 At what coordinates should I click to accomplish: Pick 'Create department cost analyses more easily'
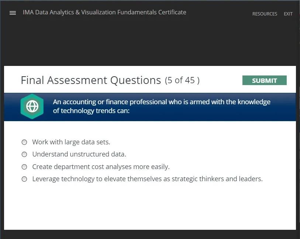coord(101,166)
